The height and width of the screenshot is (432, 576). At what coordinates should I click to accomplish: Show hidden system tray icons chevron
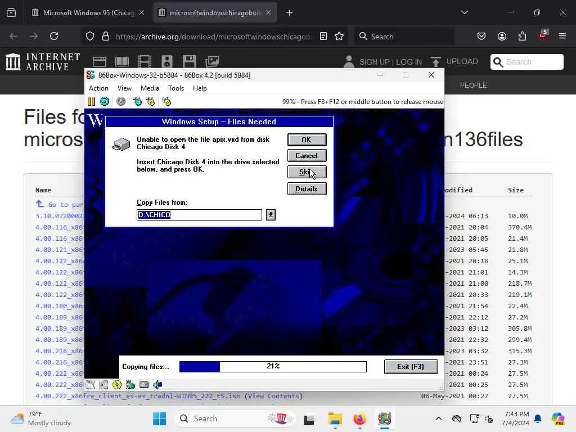[x=439, y=418]
